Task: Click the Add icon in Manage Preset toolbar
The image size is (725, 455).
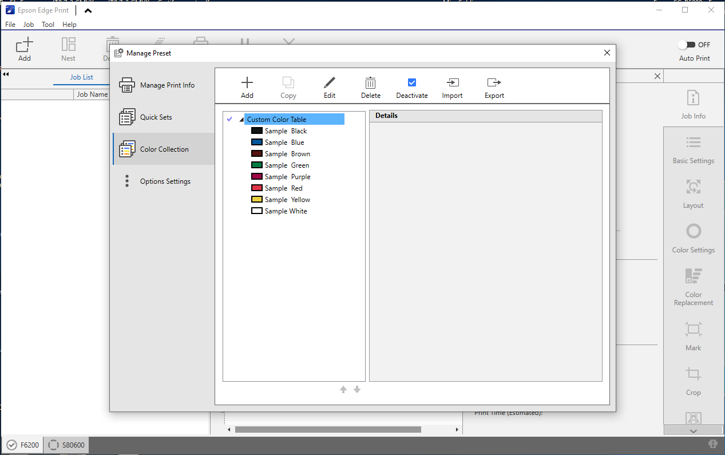Action: [247, 82]
